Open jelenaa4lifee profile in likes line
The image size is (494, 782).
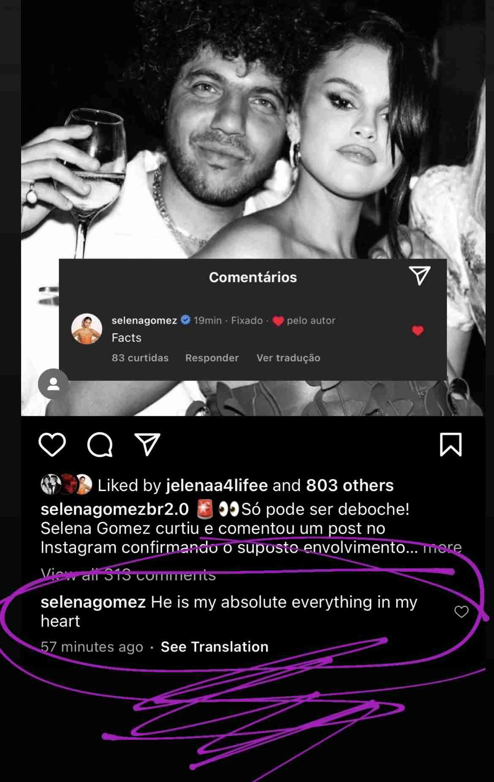(217, 486)
